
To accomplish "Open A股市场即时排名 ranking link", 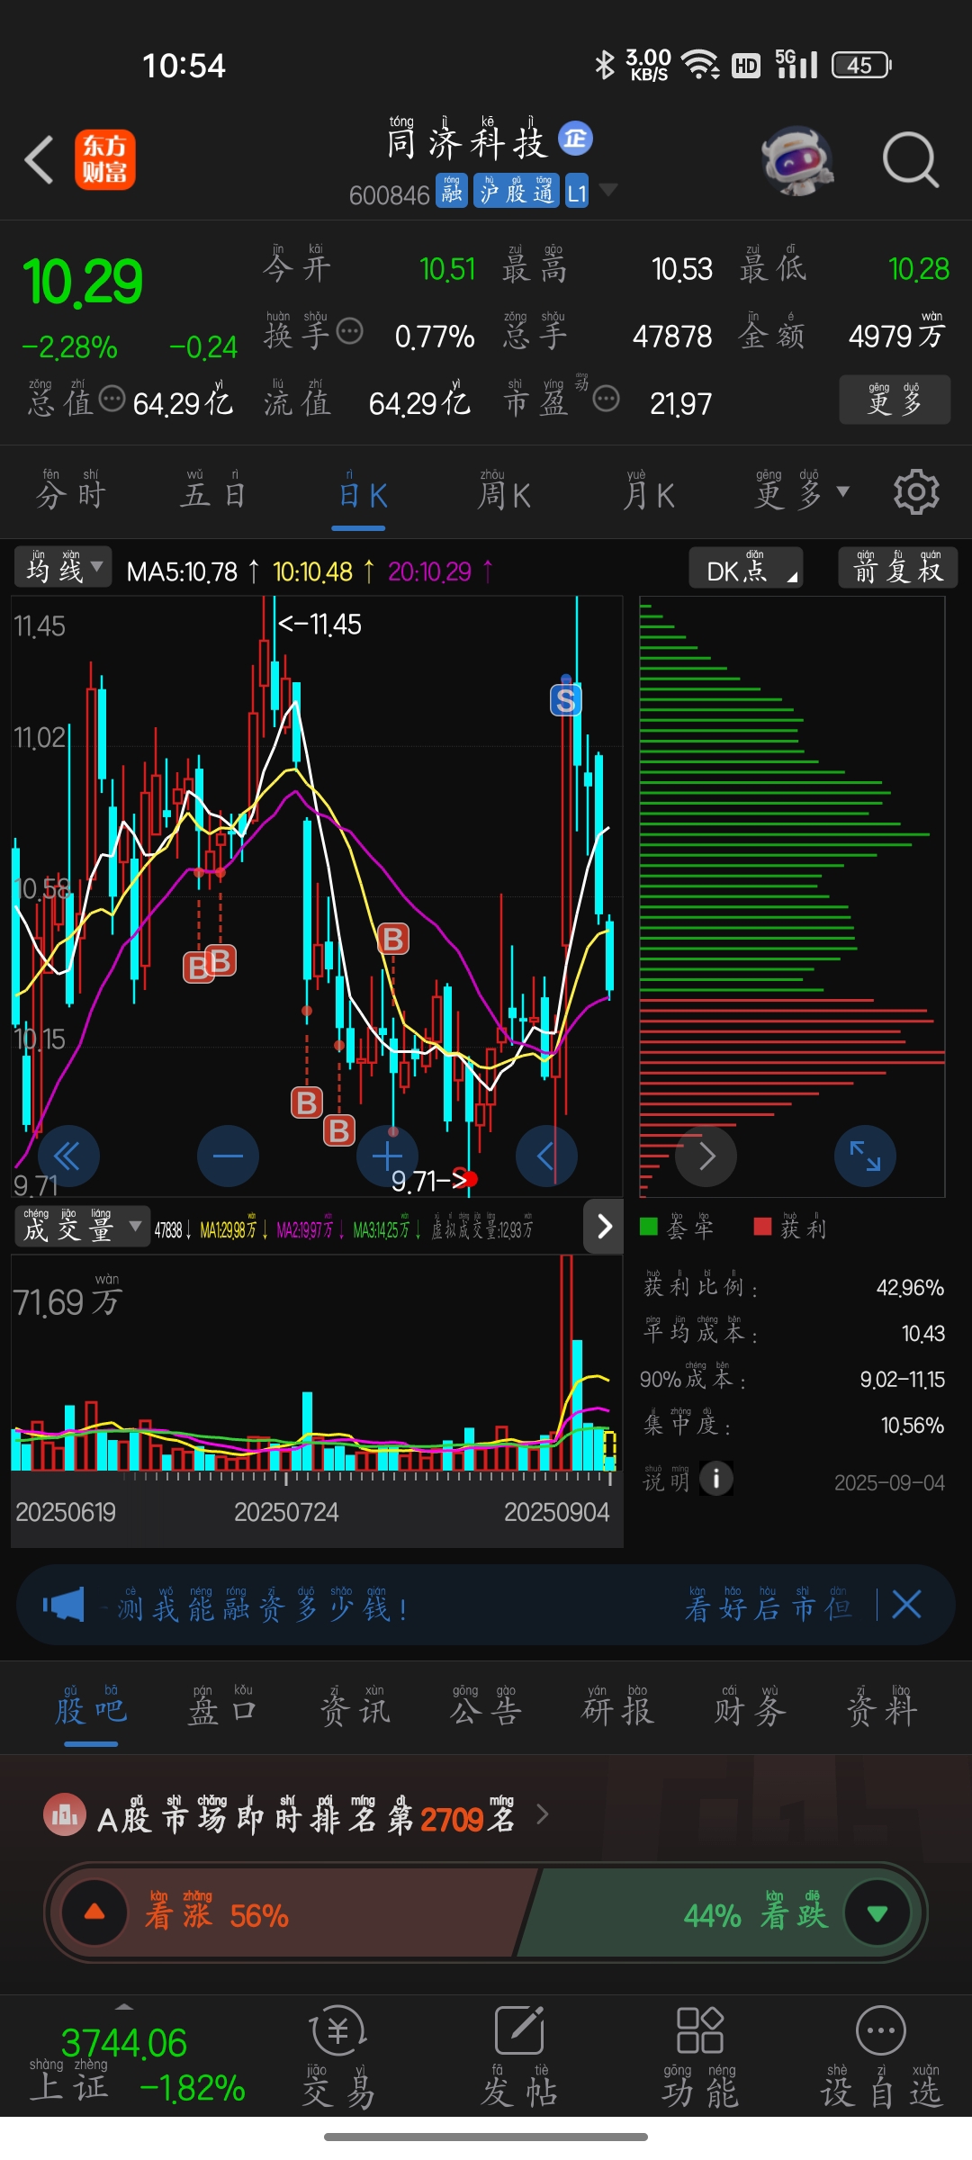I will coord(322,1816).
